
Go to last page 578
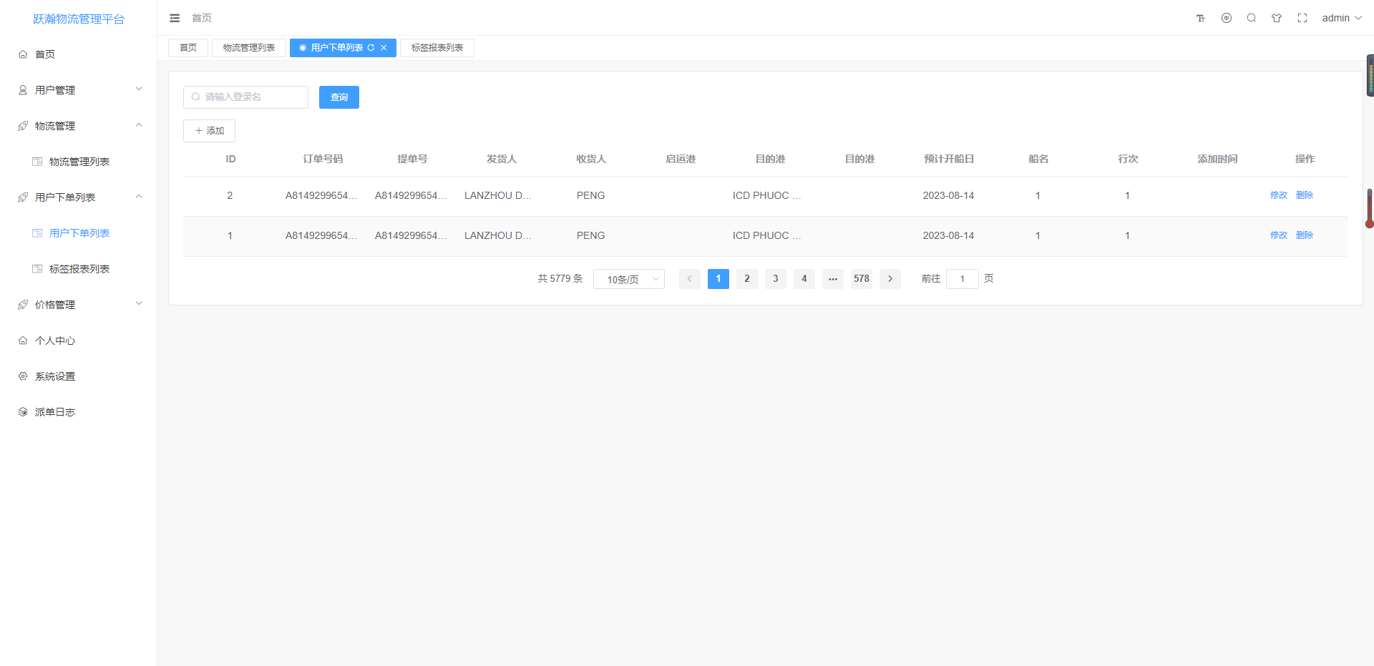click(x=862, y=279)
